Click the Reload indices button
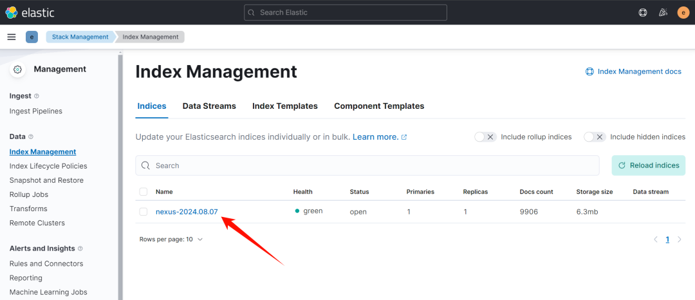Screen dimensions: 695x300 click(x=649, y=165)
